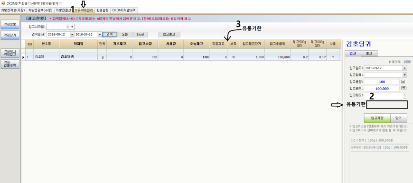Click the 재고500g(근) column header

tap(300, 44)
